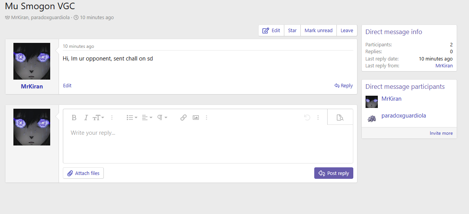Toggle bold formatting in the reply editor

[x=74, y=118]
